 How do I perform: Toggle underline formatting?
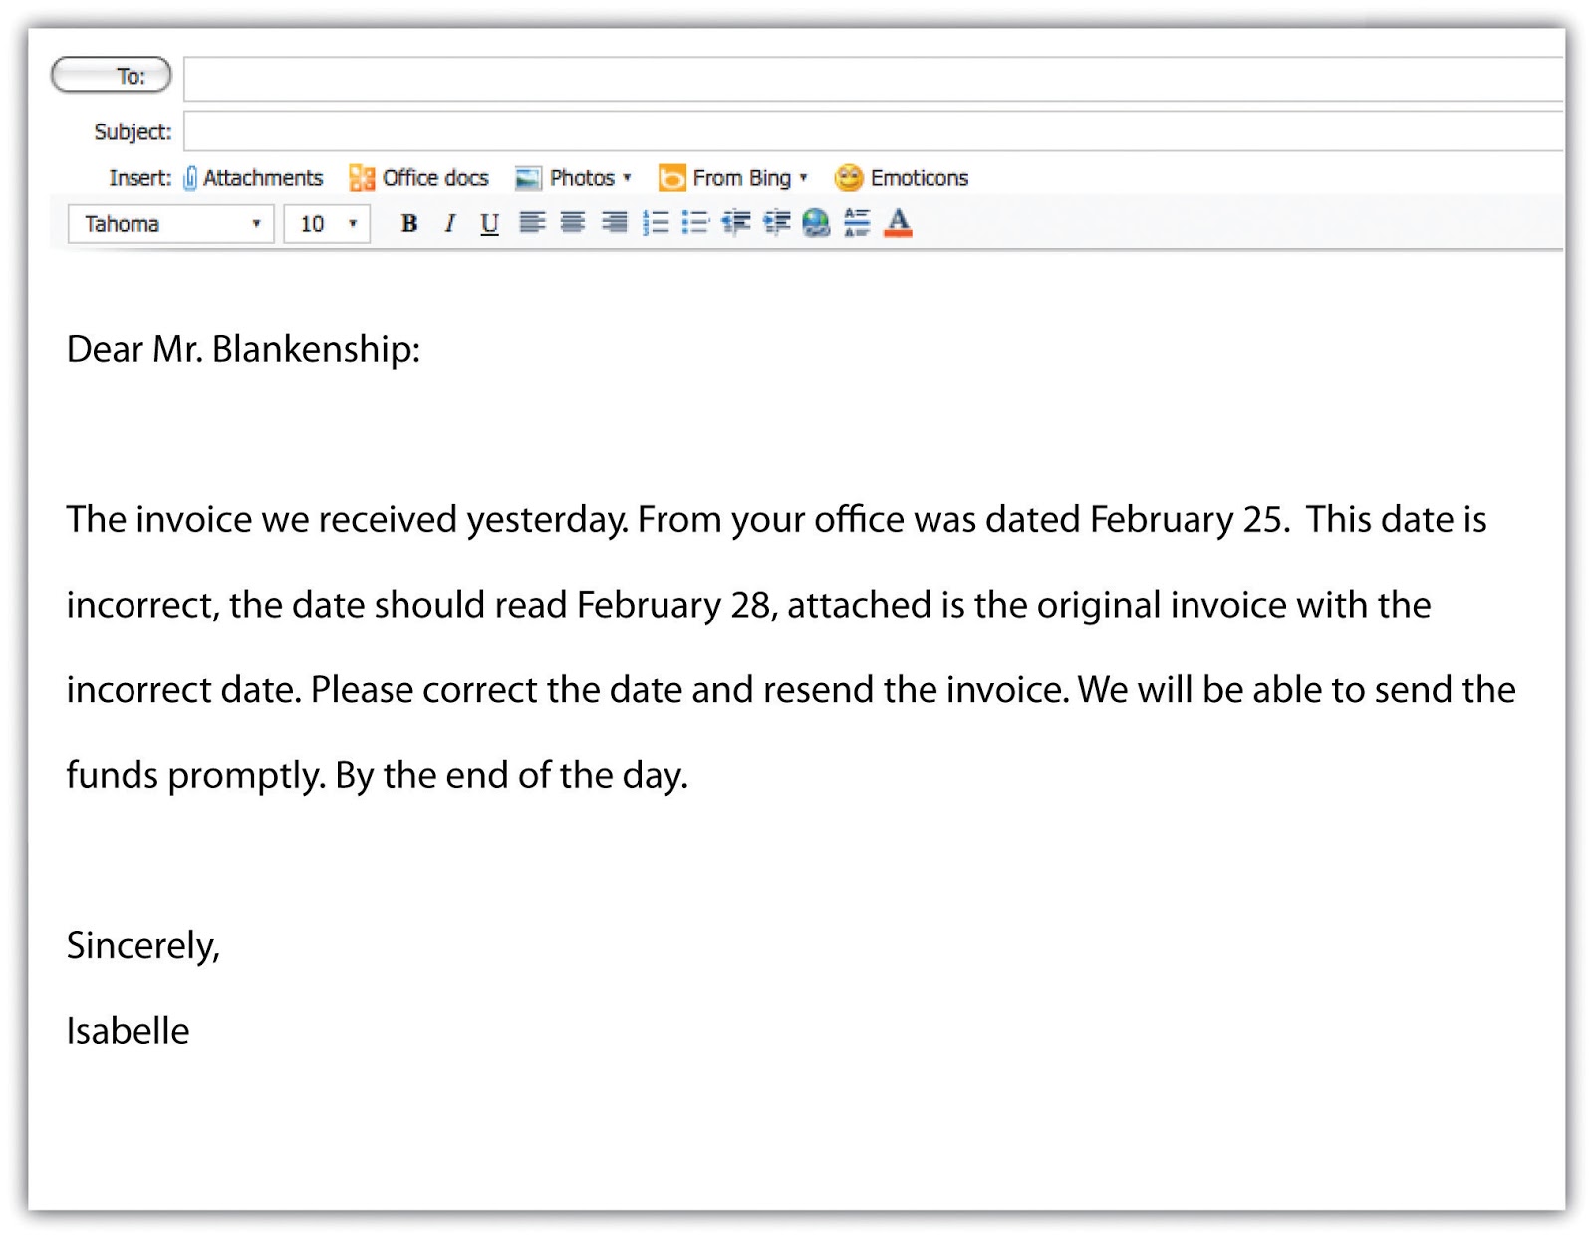click(489, 223)
